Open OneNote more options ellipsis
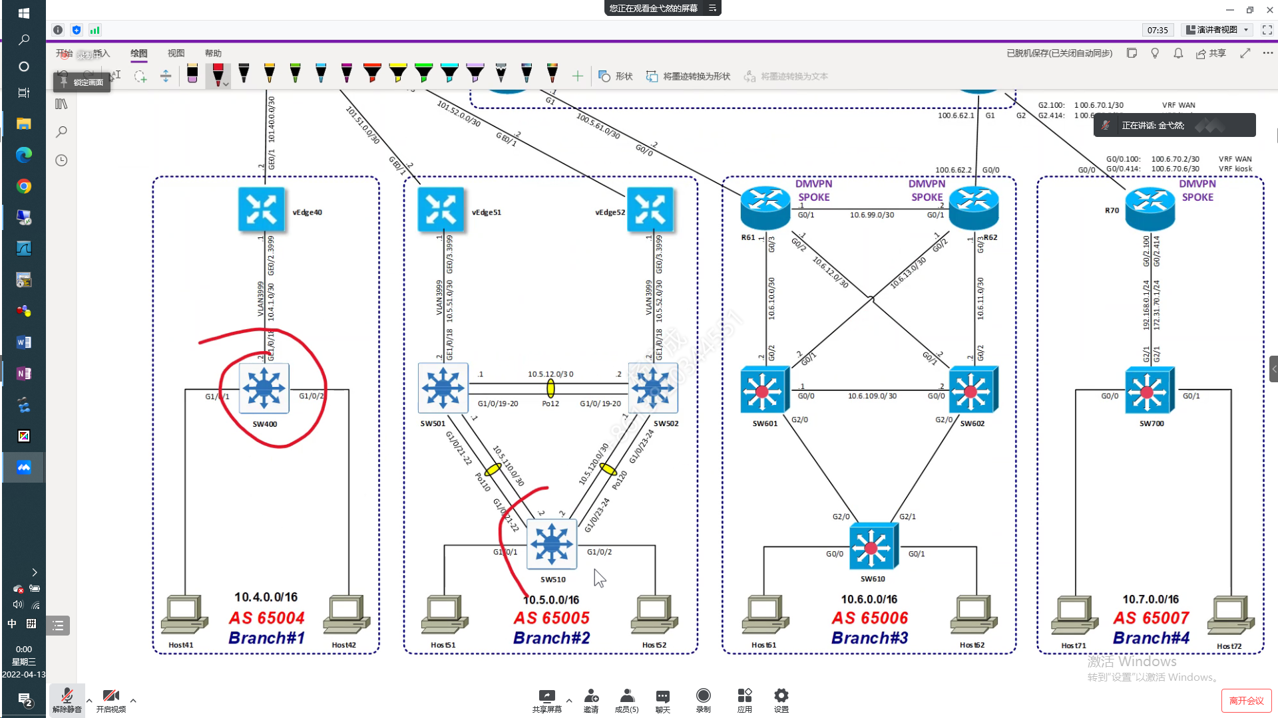The height and width of the screenshot is (718, 1278). coord(1268,53)
